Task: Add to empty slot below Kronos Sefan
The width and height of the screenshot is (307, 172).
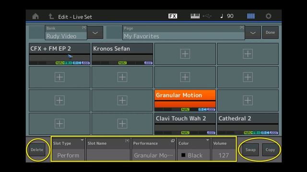Action: pyautogui.click(x=122, y=77)
